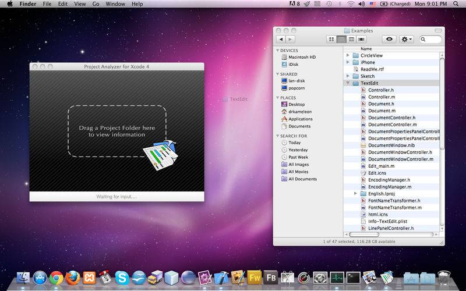This screenshot has width=466, height=291.
Task: Select the ReadMe.rtf file
Action: tap(372, 69)
